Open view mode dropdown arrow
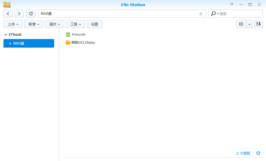This screenshot has width=266, height=161. tap(249, 24)
